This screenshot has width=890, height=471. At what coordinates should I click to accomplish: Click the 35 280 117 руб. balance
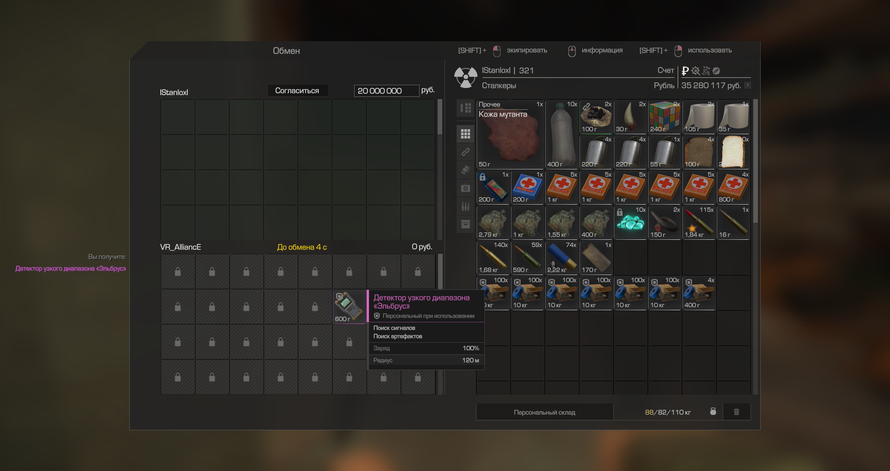pyautogui.click(x=711, y=86)
